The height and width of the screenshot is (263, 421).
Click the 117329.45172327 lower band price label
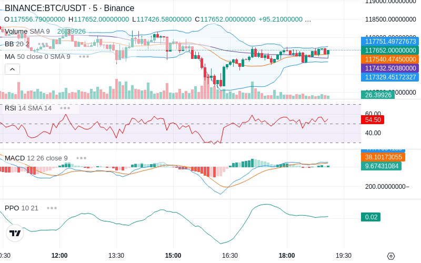(390, 77)
